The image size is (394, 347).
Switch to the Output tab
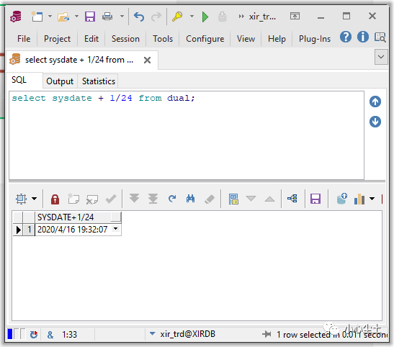pos(60,81)
